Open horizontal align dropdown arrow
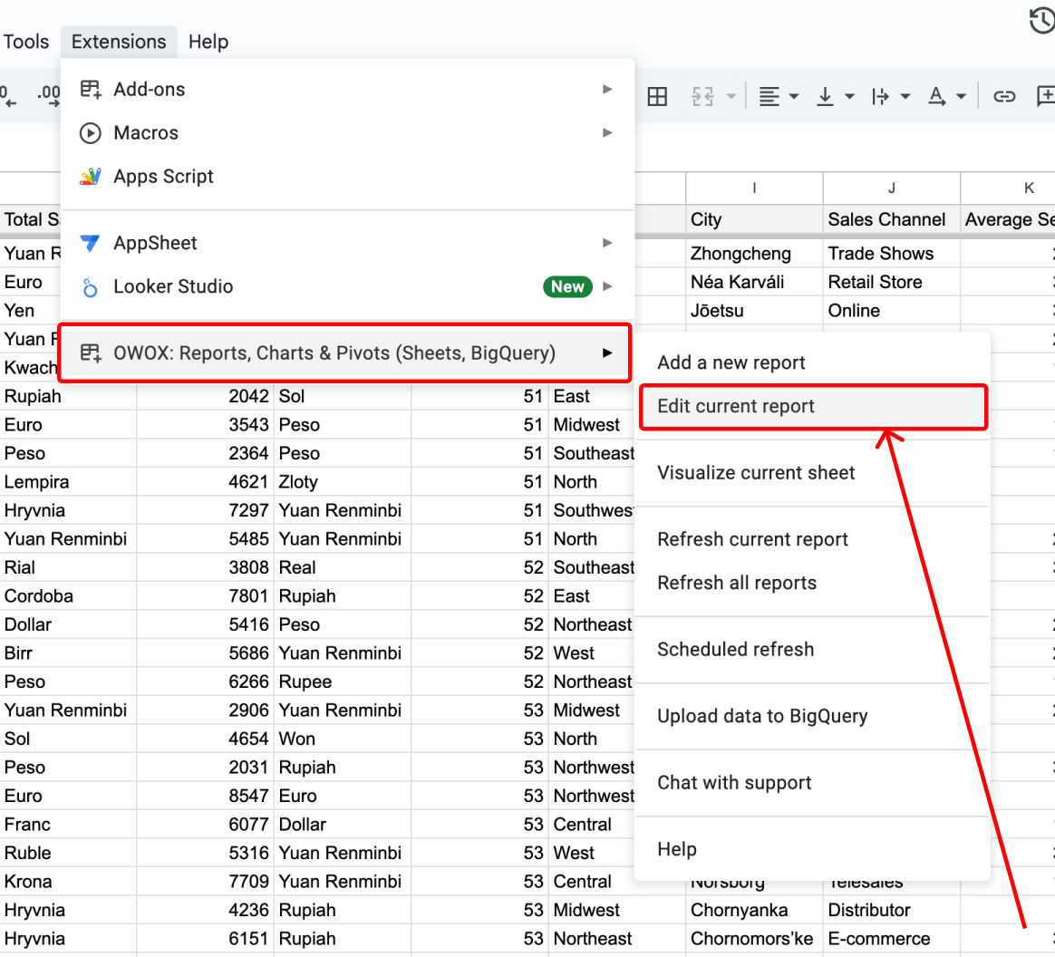 point(794,97)
